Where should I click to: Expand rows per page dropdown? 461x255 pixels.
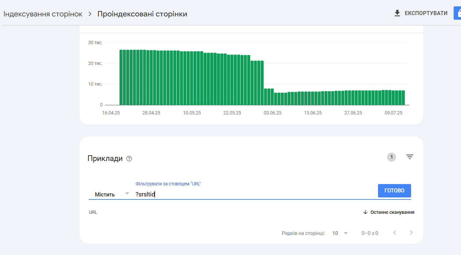coord(340,233)
